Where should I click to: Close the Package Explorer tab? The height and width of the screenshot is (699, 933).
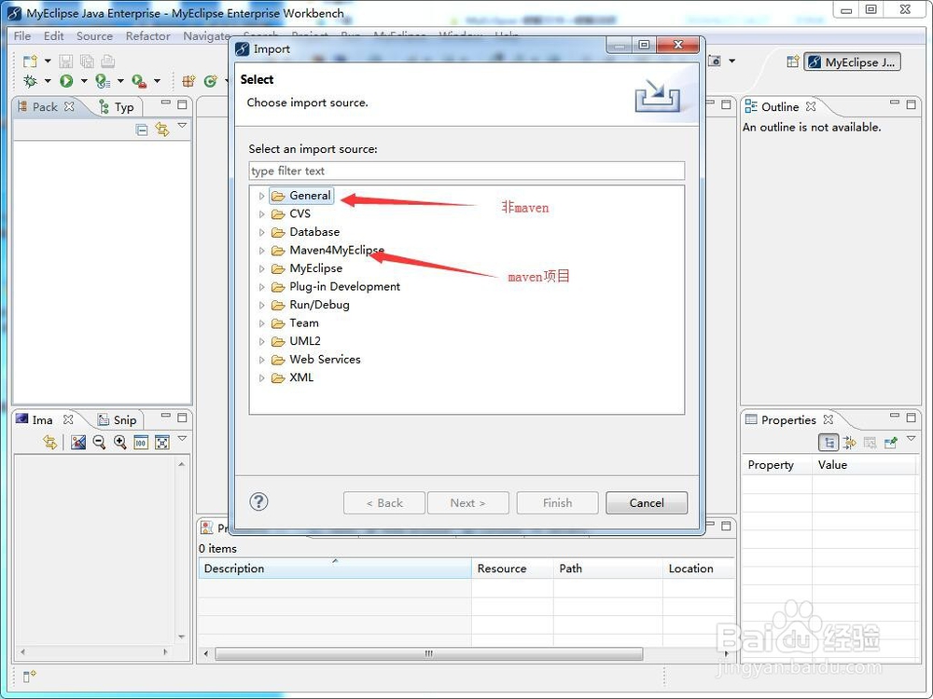[69, 106]
